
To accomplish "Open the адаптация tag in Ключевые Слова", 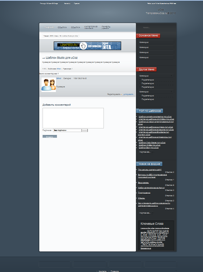I will [x=158, y=231].
